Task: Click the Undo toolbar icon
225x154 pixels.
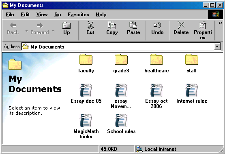Action: 157,25
